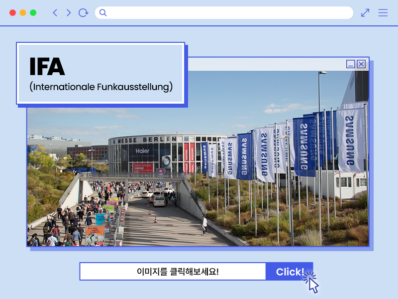Select the IFA heading text
Image resolution: width=398 pixels, height=299 pixels.
pos(47,66)
